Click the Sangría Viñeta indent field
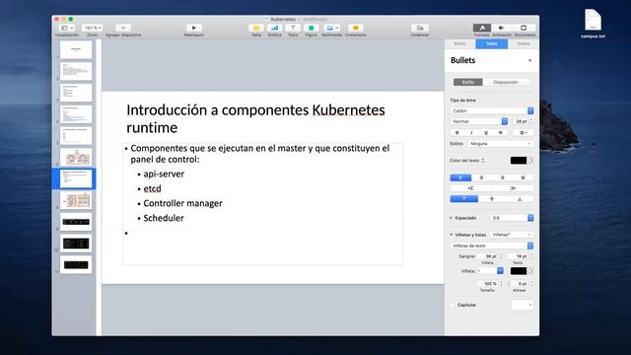Image resolution: width=631 pixels, height=355 pixels. tap(488, 256)
